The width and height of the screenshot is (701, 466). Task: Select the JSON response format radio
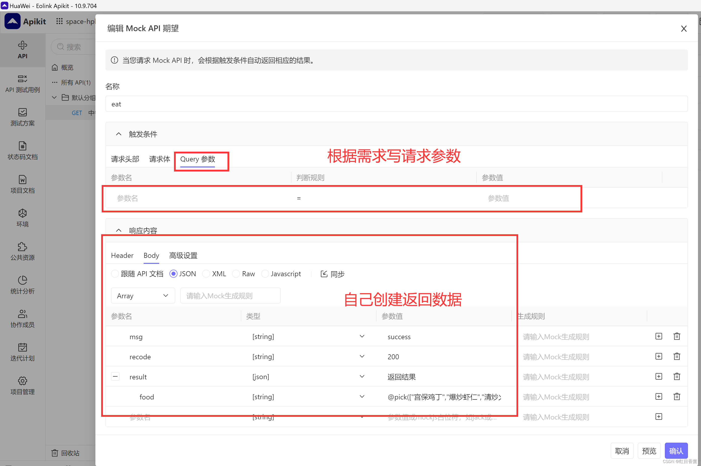[173, 274]
